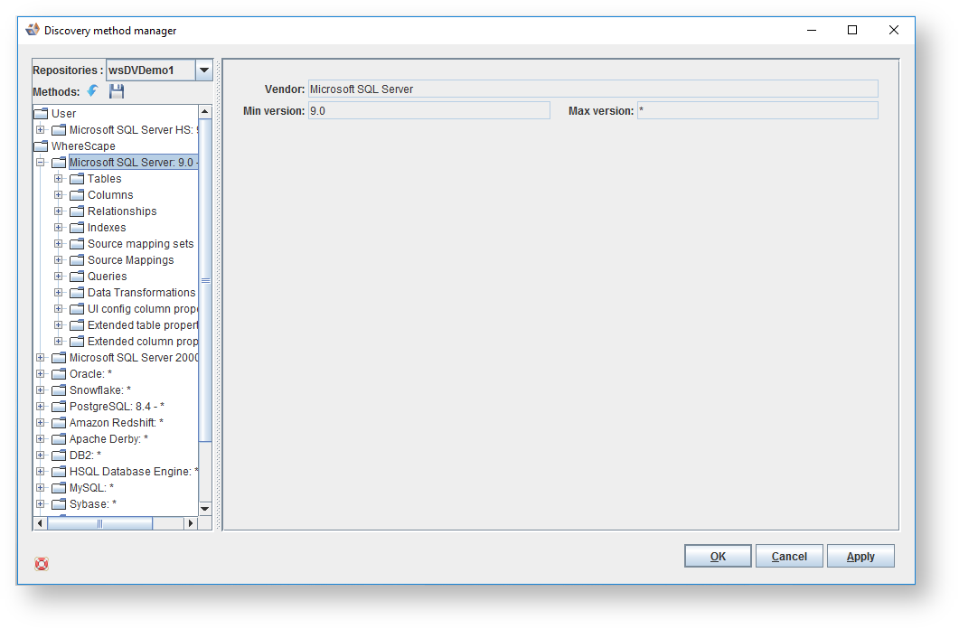Expand the Queries node
959x629 pixels.
58,277
